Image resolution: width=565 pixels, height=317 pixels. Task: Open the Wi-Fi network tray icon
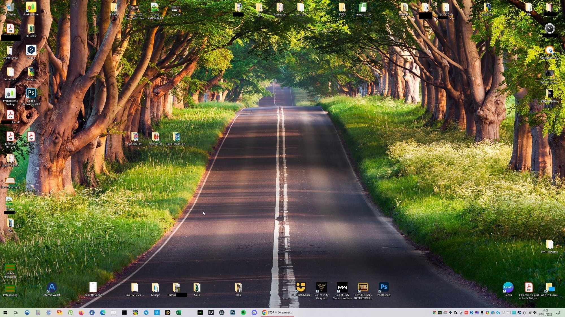[x=530, y=312]
